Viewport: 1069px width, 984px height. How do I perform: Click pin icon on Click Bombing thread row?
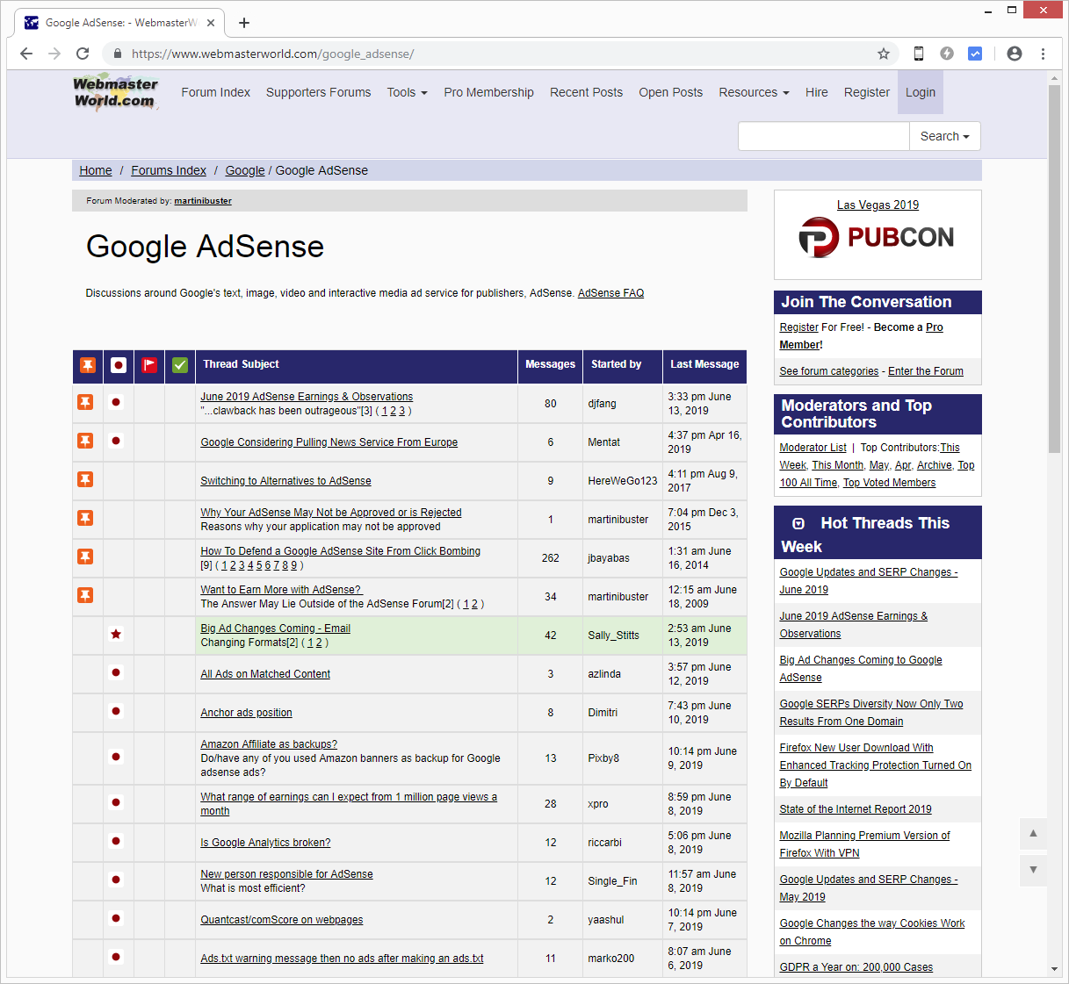85,557
